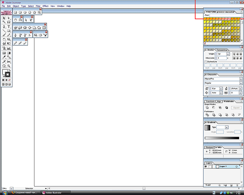Toggle the lock box of Layer 1

(210, 167)
